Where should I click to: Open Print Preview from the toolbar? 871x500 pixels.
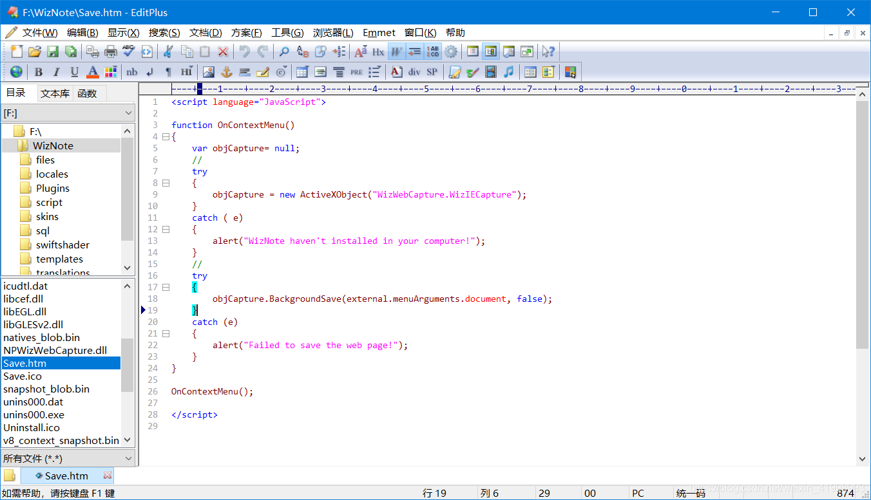click(93, 52)
